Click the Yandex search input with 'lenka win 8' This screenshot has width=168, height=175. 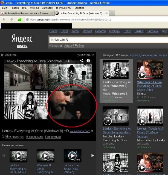109,40
